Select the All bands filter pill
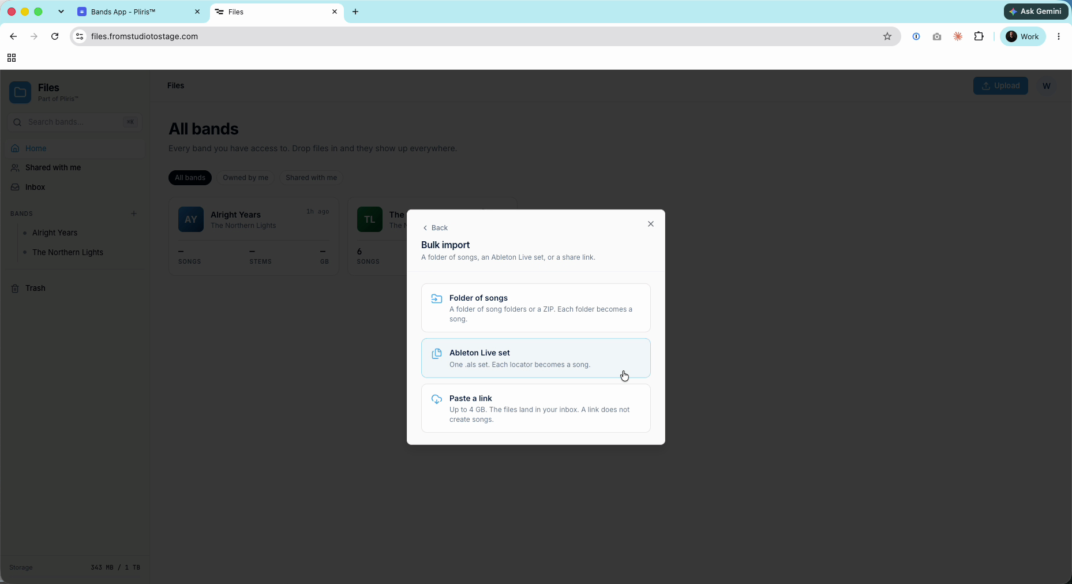 [190, 178]
